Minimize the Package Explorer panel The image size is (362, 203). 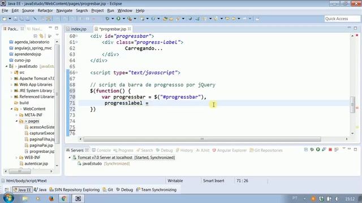tap(50, 28)
